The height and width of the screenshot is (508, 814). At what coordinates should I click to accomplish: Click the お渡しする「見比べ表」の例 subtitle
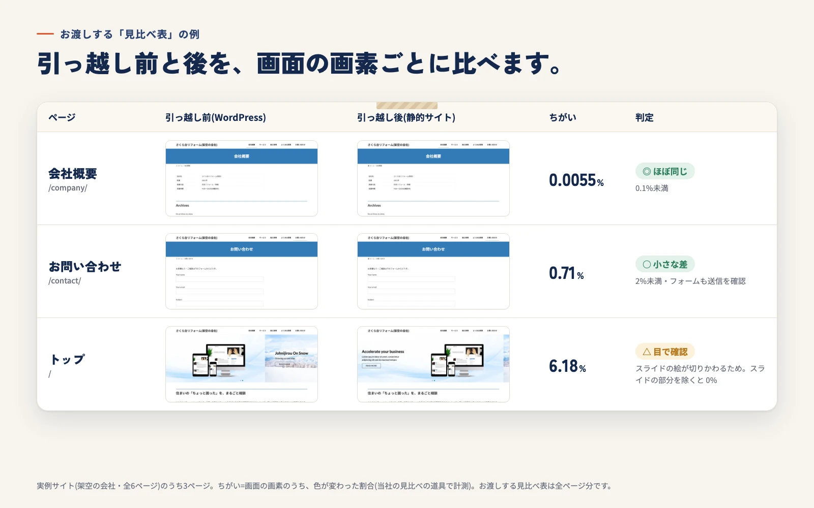pyautogui.click(x=130, y=34)
